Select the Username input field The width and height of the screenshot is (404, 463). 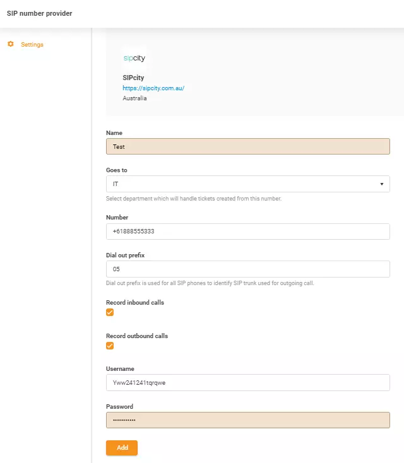coord(247,383)
